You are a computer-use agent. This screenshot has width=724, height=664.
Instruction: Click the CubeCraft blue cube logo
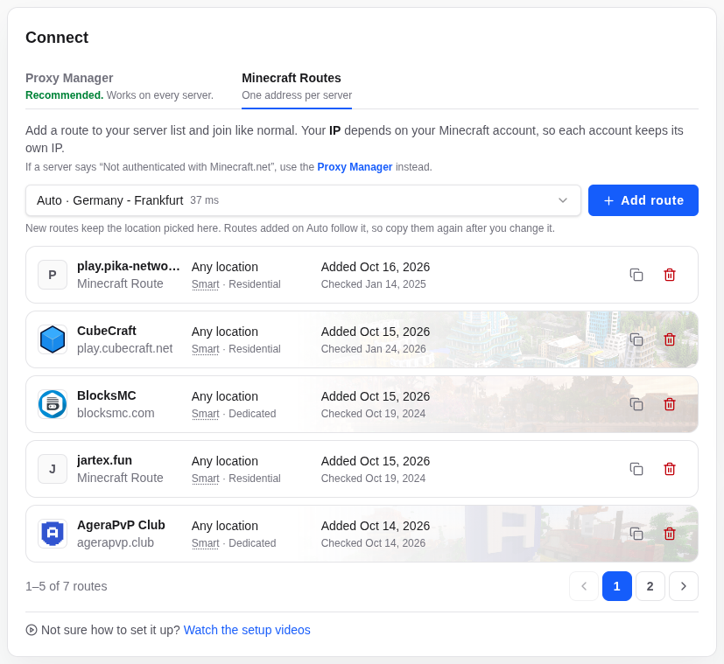(53, 339)
